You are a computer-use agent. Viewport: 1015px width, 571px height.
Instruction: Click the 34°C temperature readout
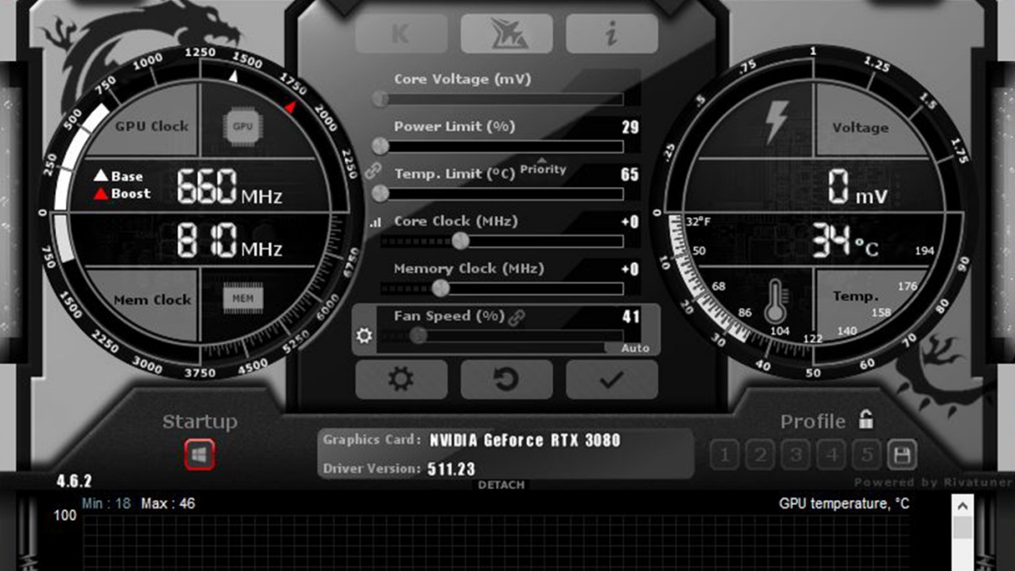[x=846, y=242]
